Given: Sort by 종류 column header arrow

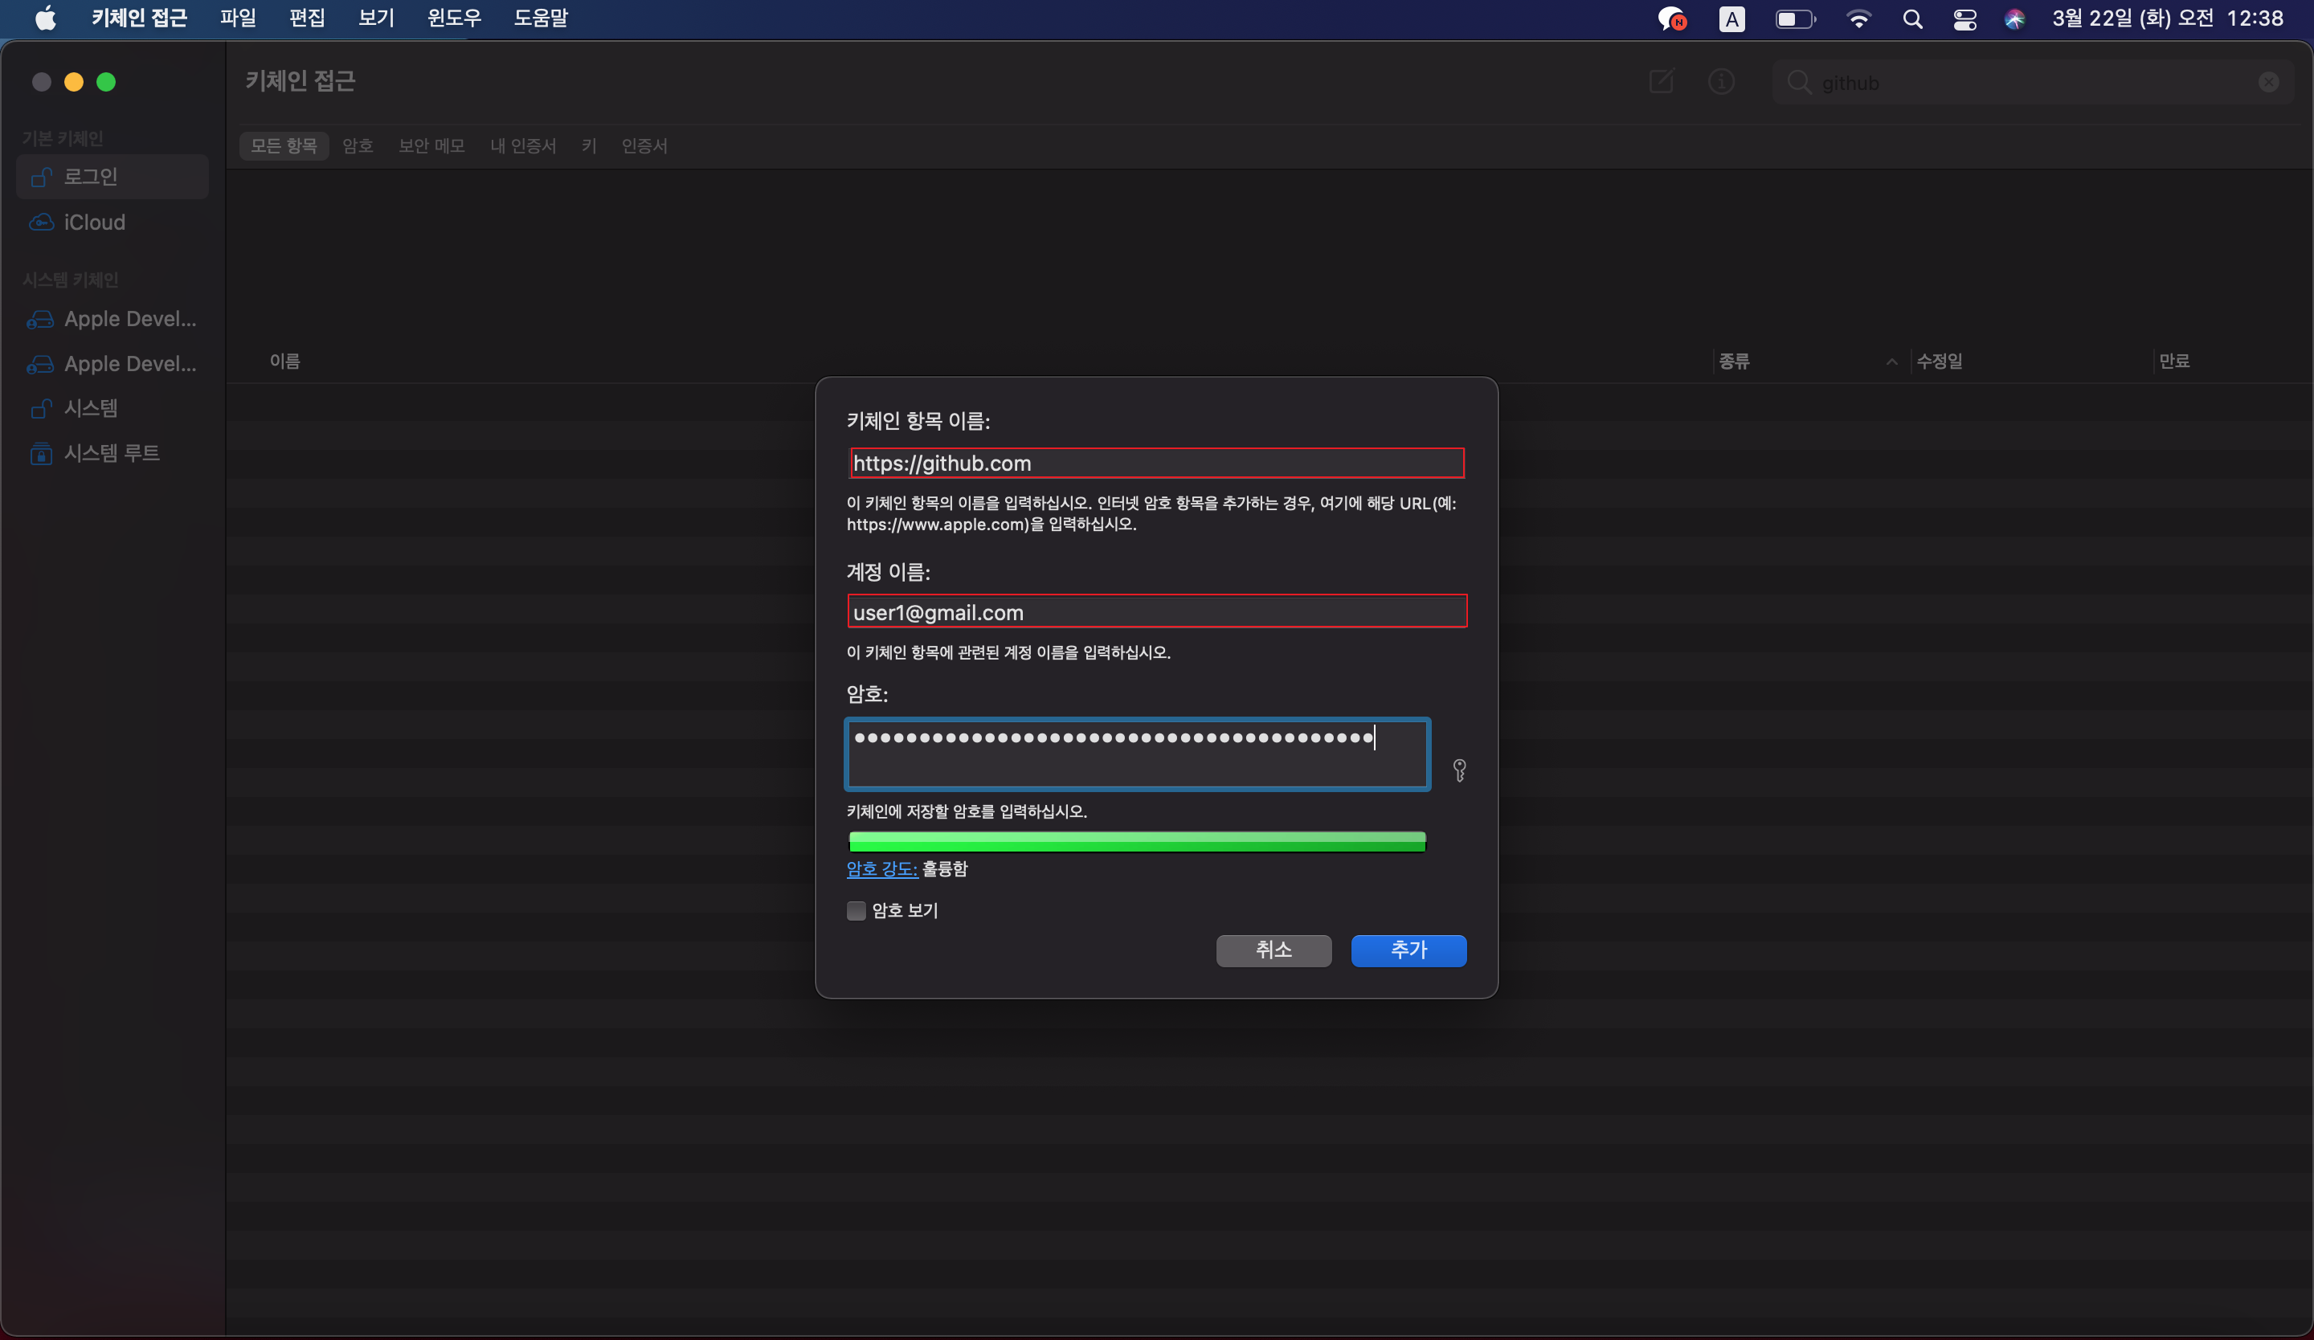Looking at the screenshot, I should pyautogui.click(x=1891, y=362).
